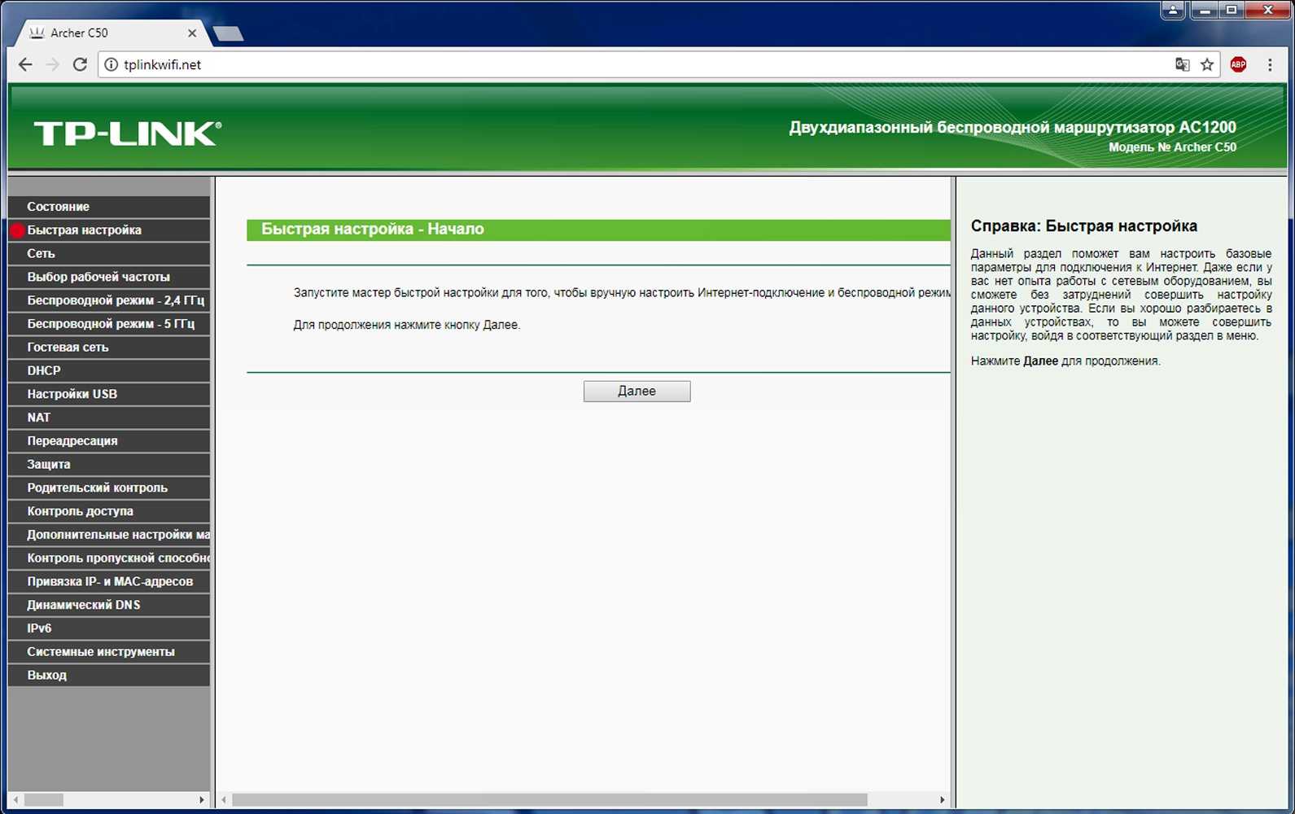The height and width of the screenshot is (814, 1295).
Task: Click the heading Быстрая настройка - Начало
Action: click(373, 230)
